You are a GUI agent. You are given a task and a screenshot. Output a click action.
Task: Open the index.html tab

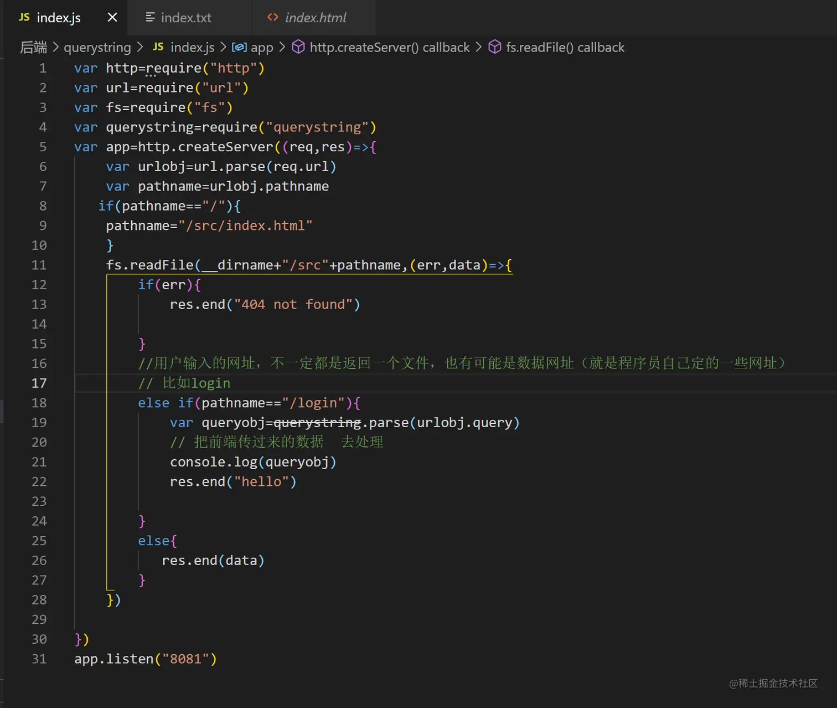point(313,18)
